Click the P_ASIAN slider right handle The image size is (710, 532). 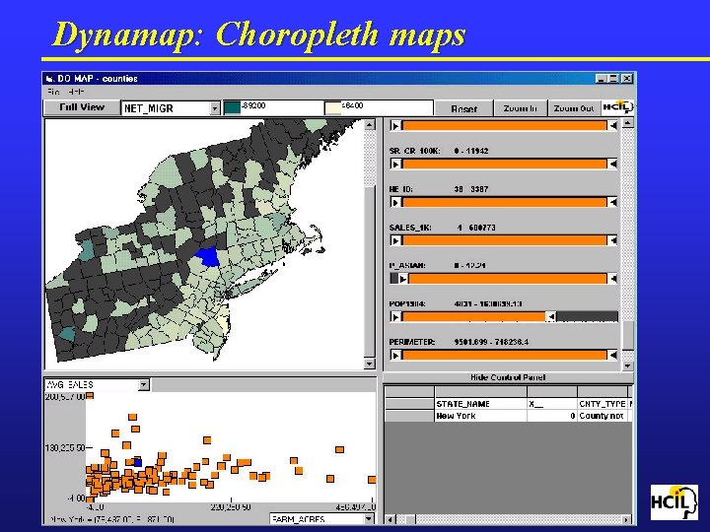[612, 279]
